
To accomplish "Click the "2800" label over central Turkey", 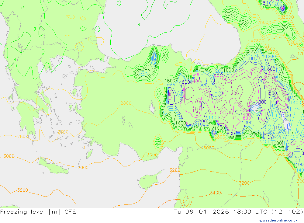I will (126, 103).
